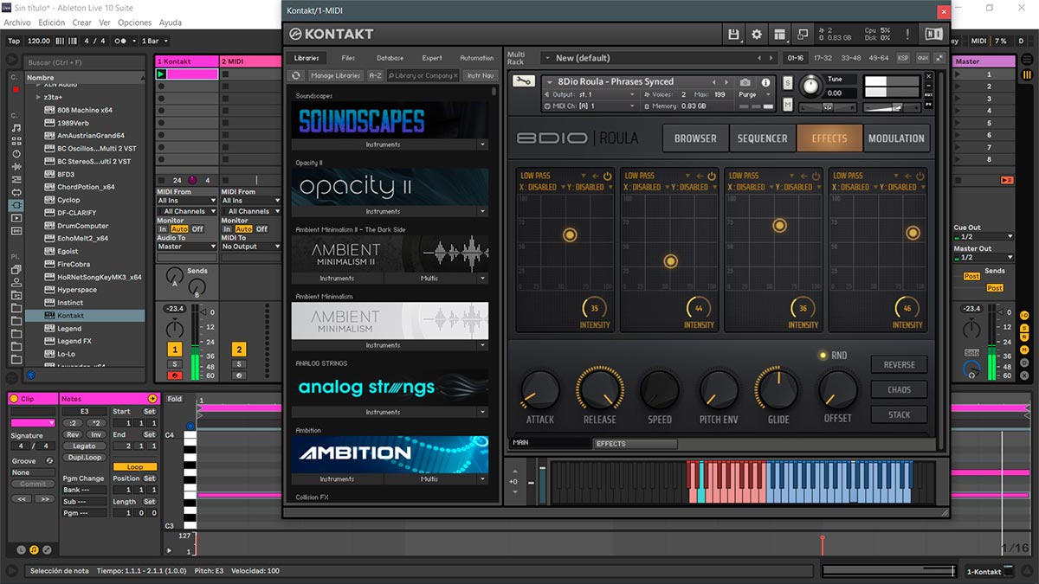Toggle the Loop switch in Notes

135,467
